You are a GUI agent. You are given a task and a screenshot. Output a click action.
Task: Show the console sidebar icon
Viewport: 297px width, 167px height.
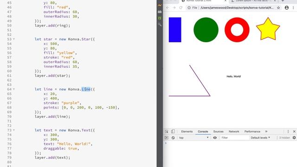(x=167, y=138)
